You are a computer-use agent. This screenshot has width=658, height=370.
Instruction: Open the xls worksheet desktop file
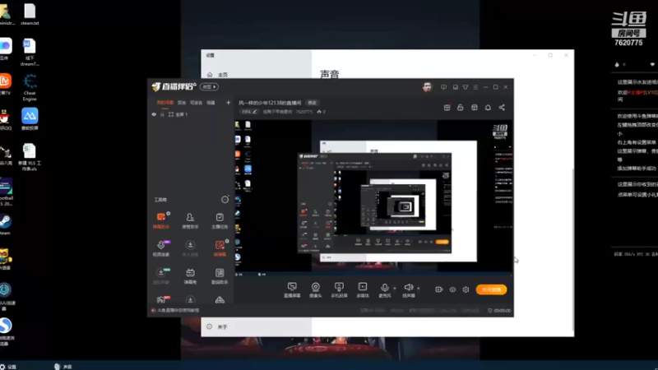point(30,157)
